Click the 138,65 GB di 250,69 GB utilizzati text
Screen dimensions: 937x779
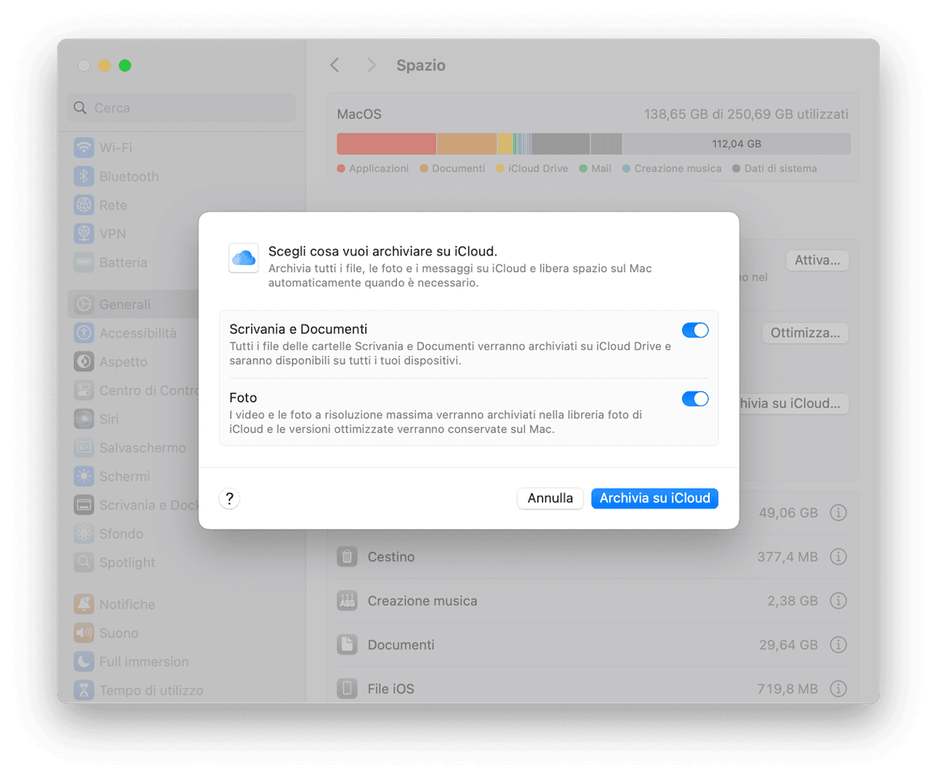point(746,114)
